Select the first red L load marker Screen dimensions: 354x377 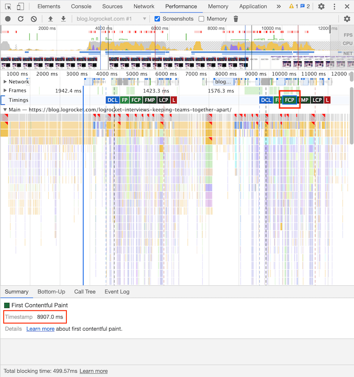[x=174, y=100]
